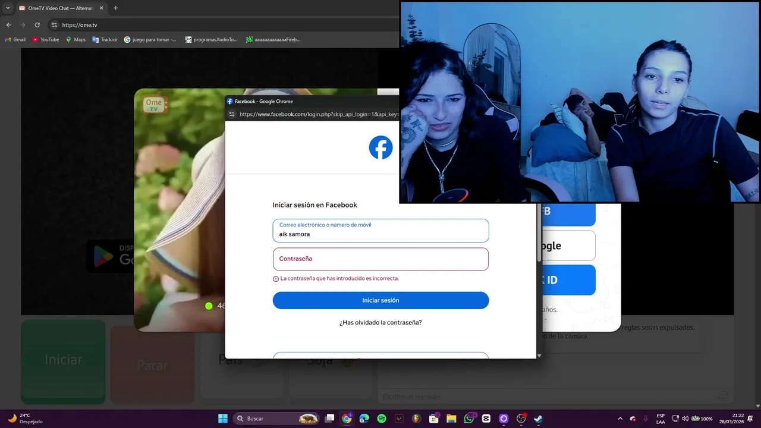
Task: Open Steam from the taskbar
Action: pyautogui.click(x=538, y=418)
